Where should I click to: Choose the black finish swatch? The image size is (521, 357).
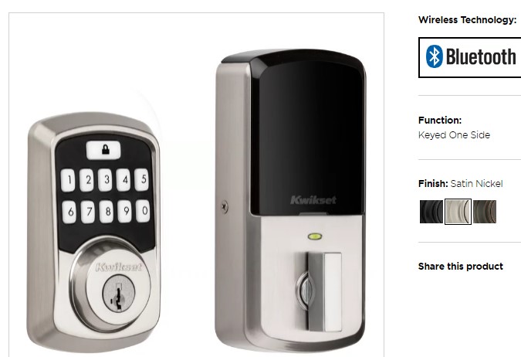[x=431, y=212]
